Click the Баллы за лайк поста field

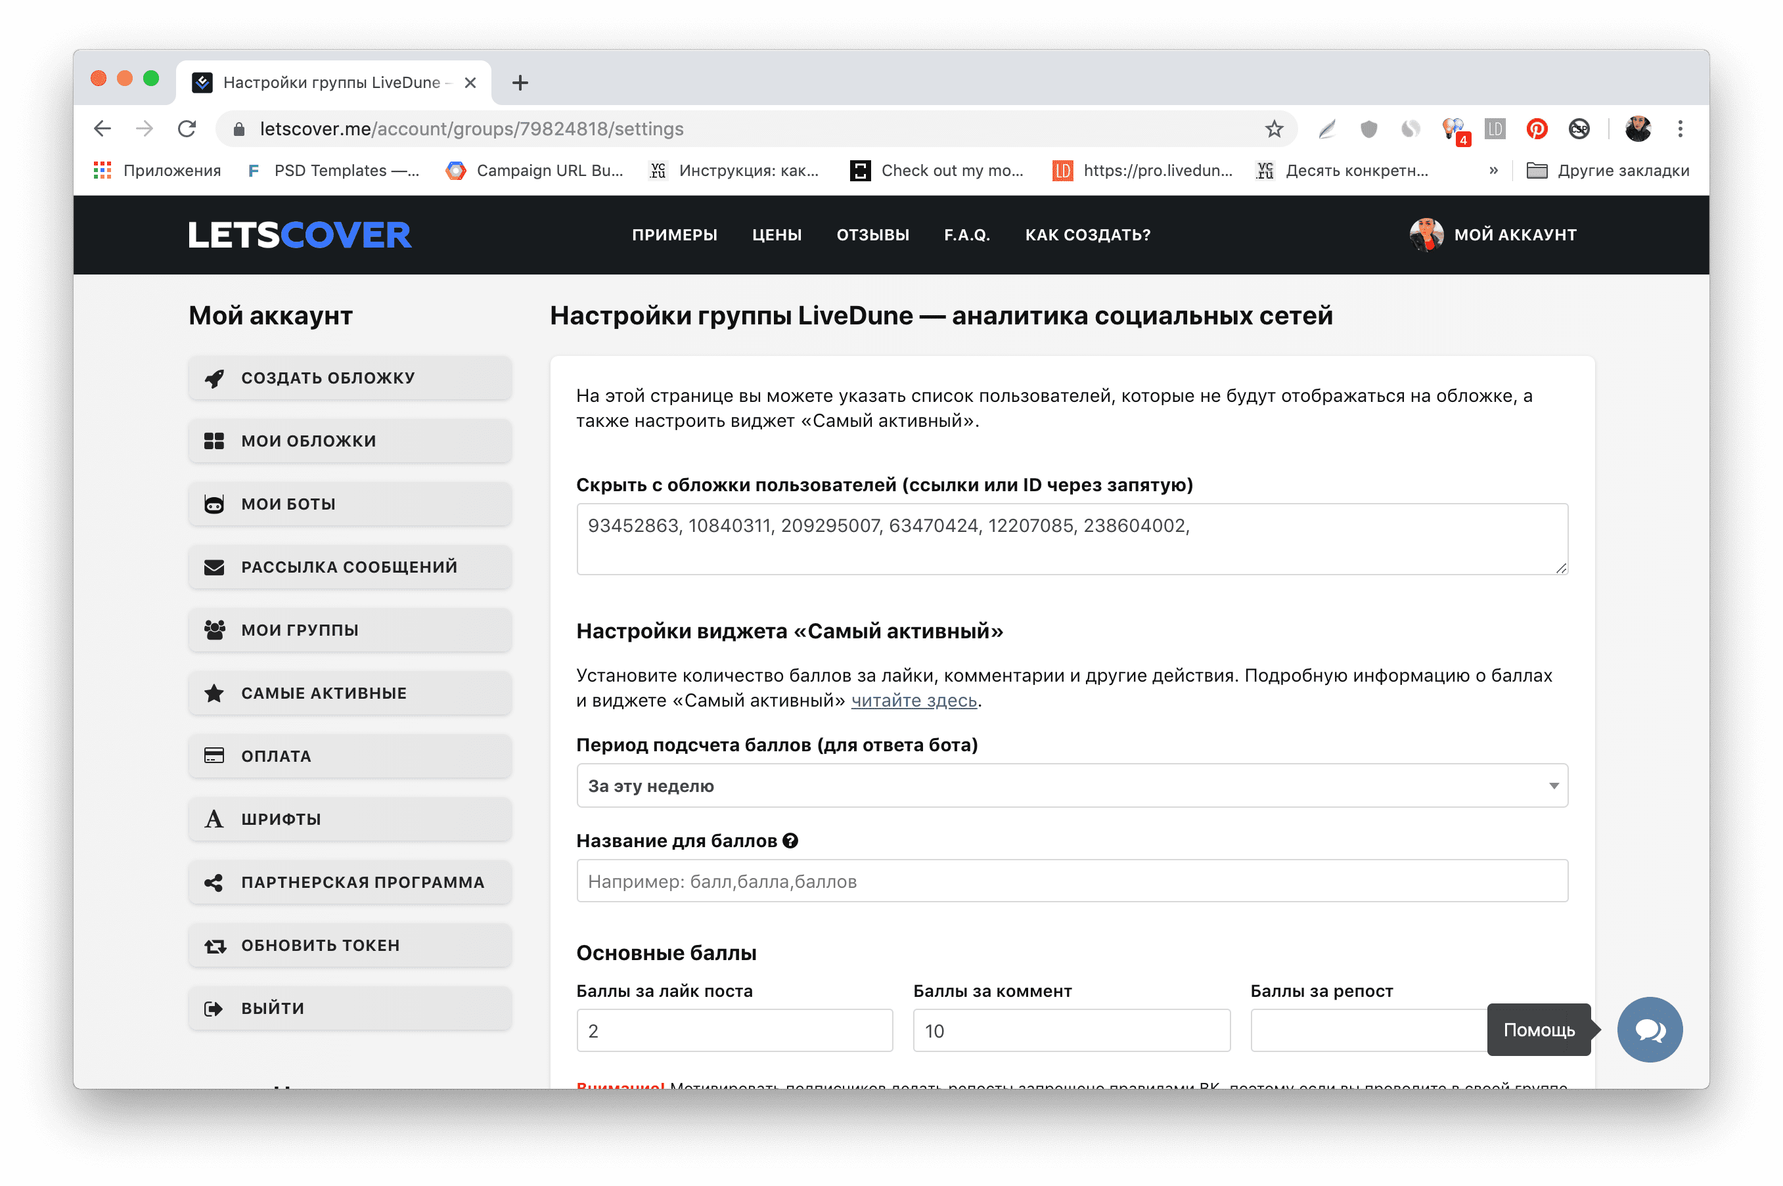pyautogui.click(x=734, y=1031)
